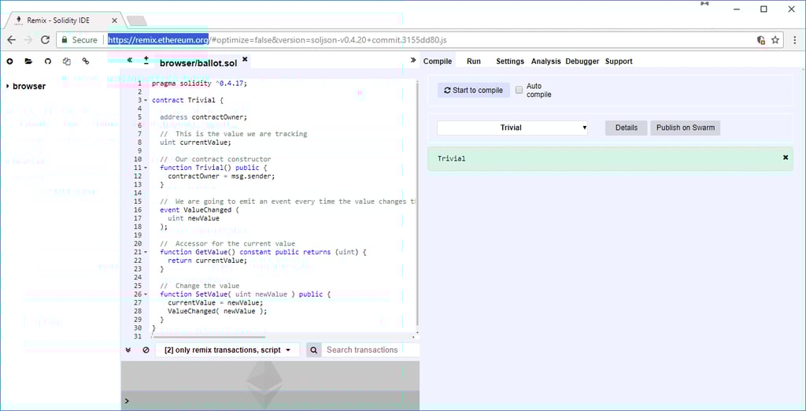Fold the Trivial constructor at line 11
This screenshot has height=411, width=806.
[x=146, y=168]
